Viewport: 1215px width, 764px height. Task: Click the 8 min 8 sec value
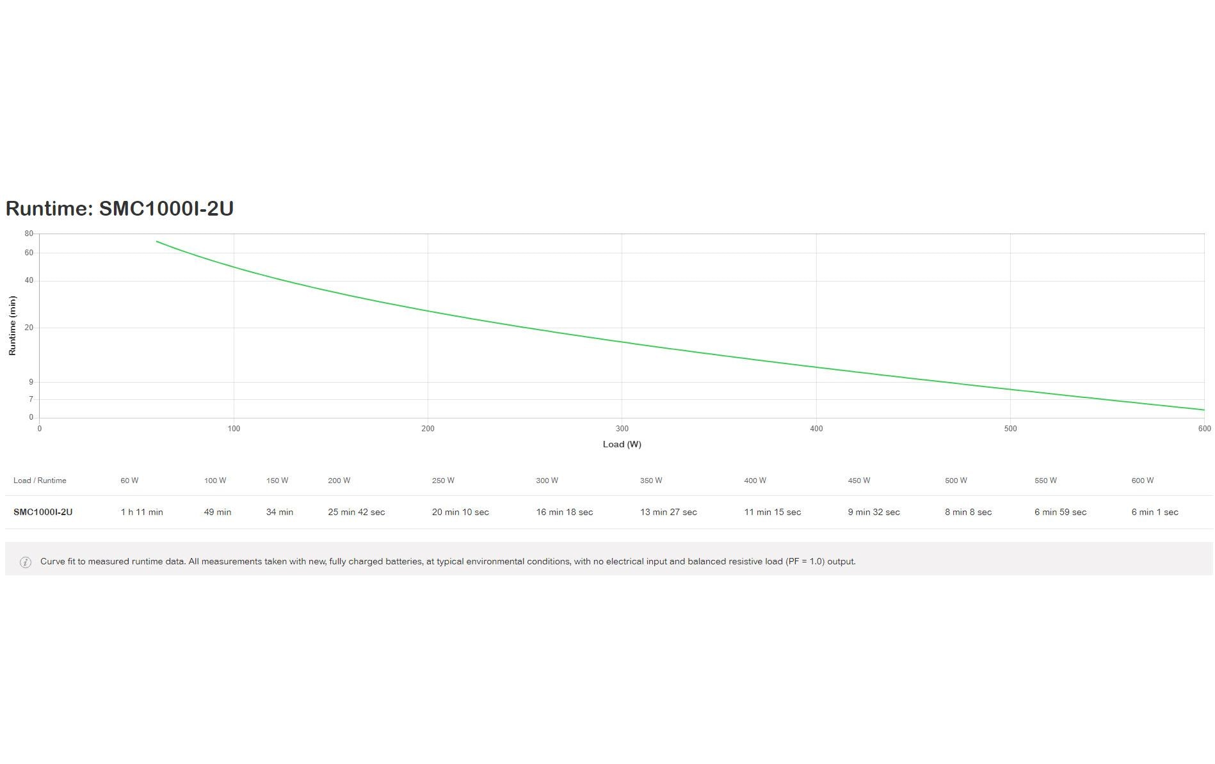point(968,512)
